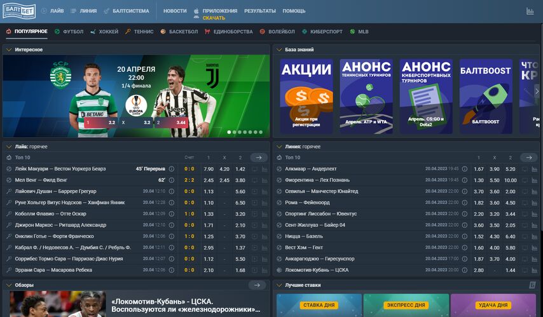This screenshot has height=317, width=543.
Task: Switch to MLB tab
Action: (359, 32)
